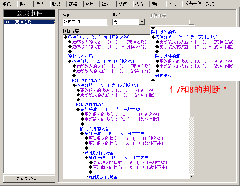Open the 防具 tab
Image resolution: width=240 pixels, height=186 pixels.
click(x=91, y=4)
